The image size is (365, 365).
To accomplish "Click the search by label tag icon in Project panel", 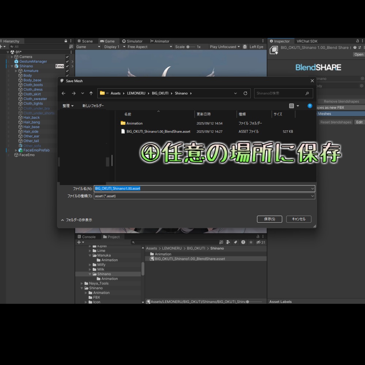I will point(235,242).
